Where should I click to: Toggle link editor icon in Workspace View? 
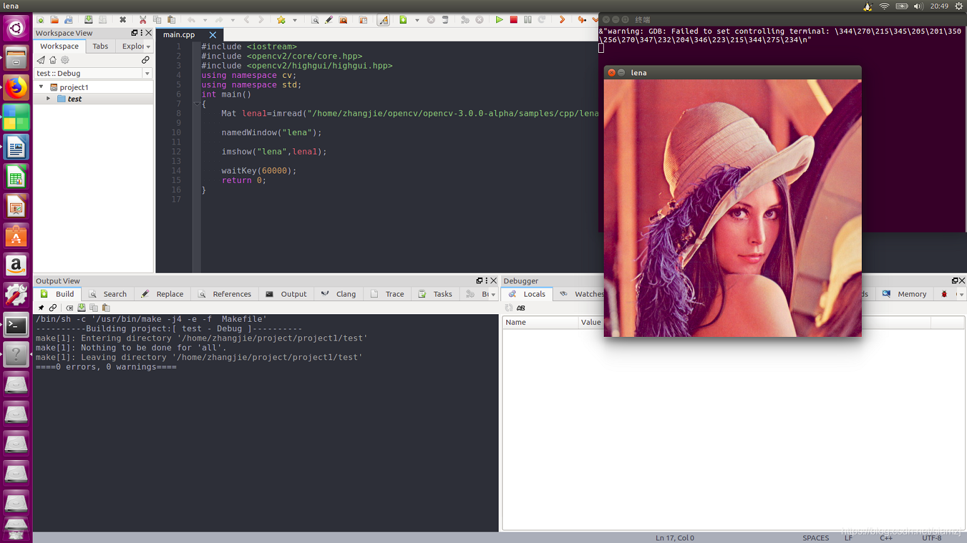(x=145, y=60)
